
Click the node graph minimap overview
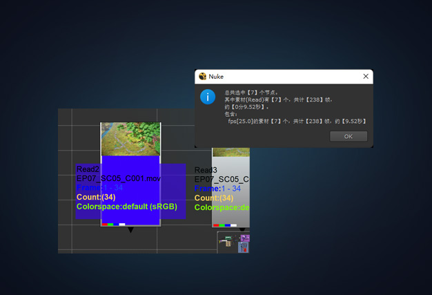pos(233,242)
